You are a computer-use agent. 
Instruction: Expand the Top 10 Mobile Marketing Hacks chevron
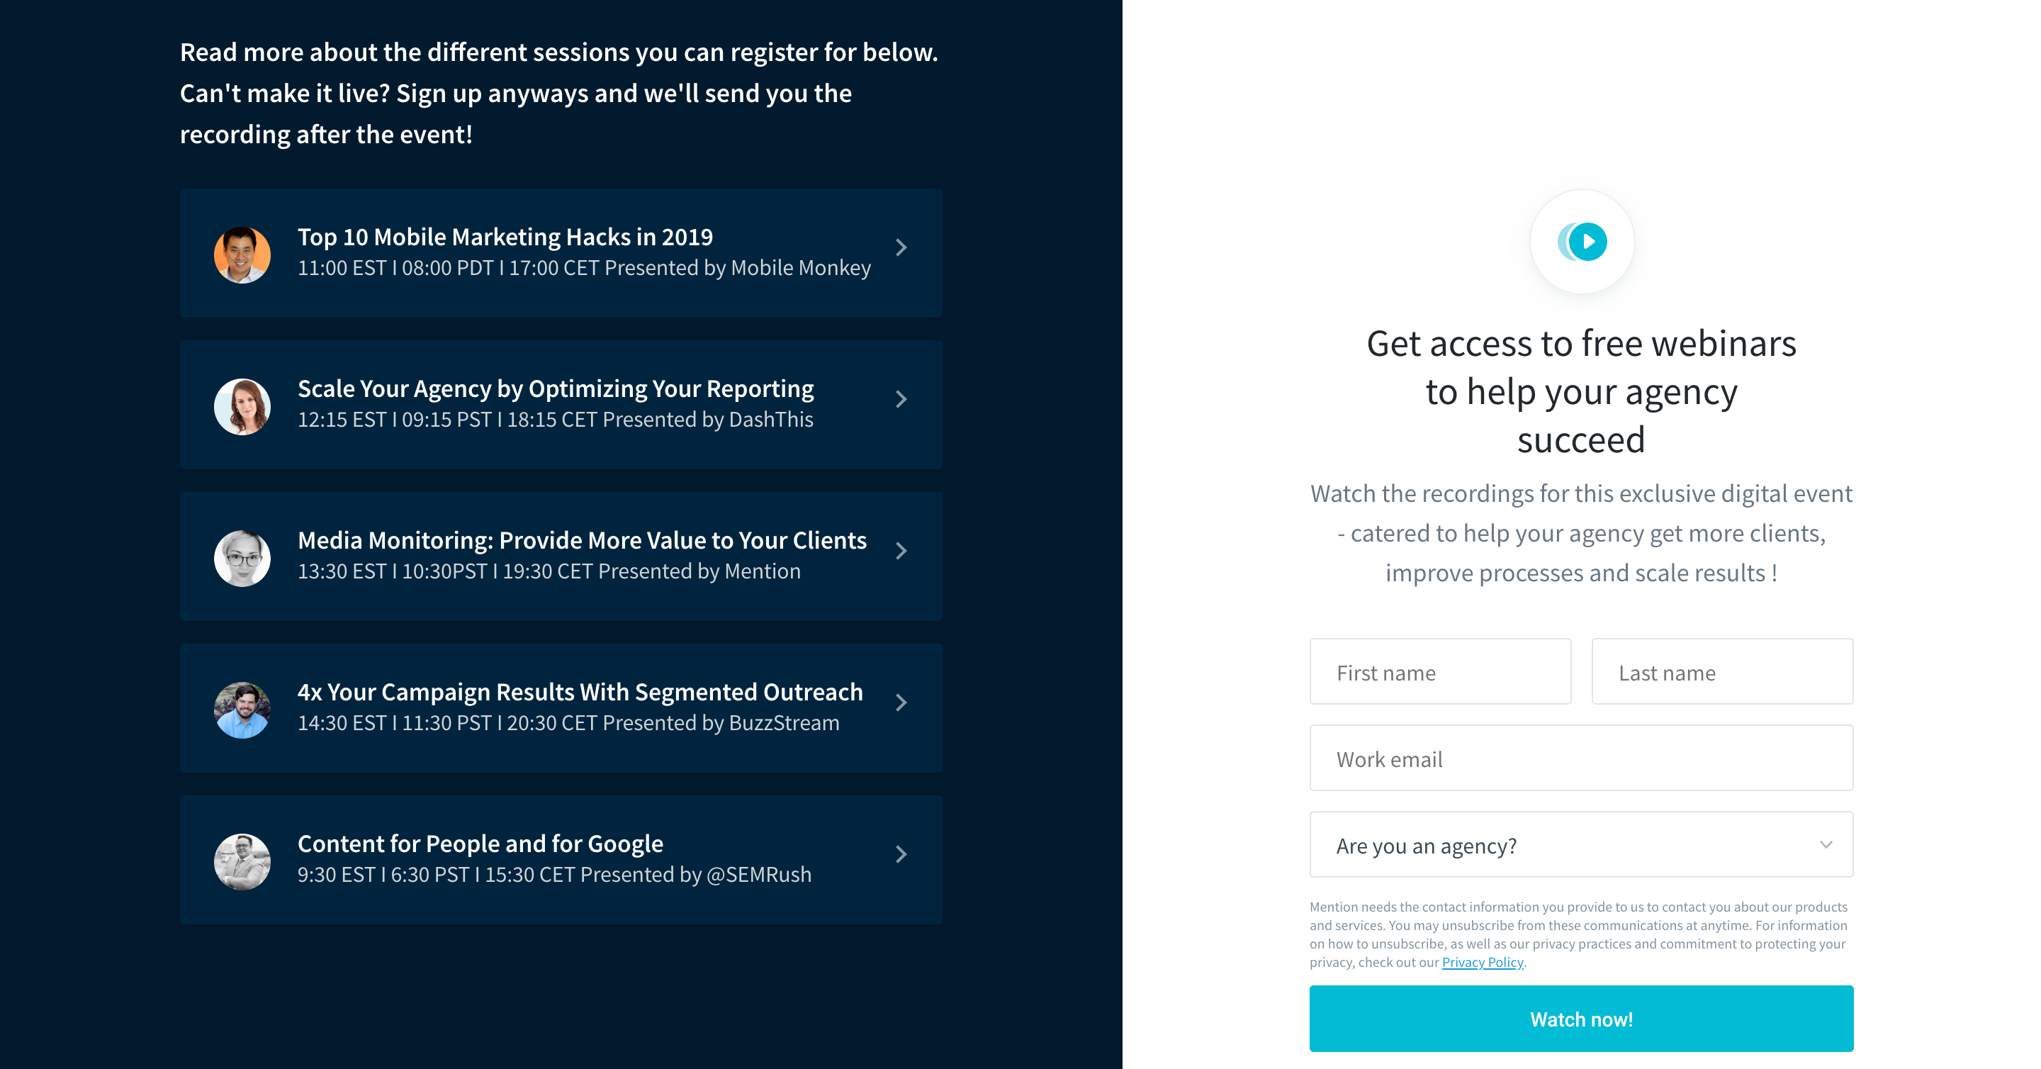click(x=901, y=247)
